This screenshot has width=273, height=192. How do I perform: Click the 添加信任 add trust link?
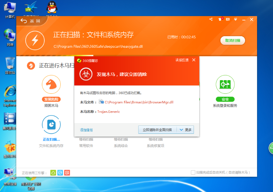(86, 130)
